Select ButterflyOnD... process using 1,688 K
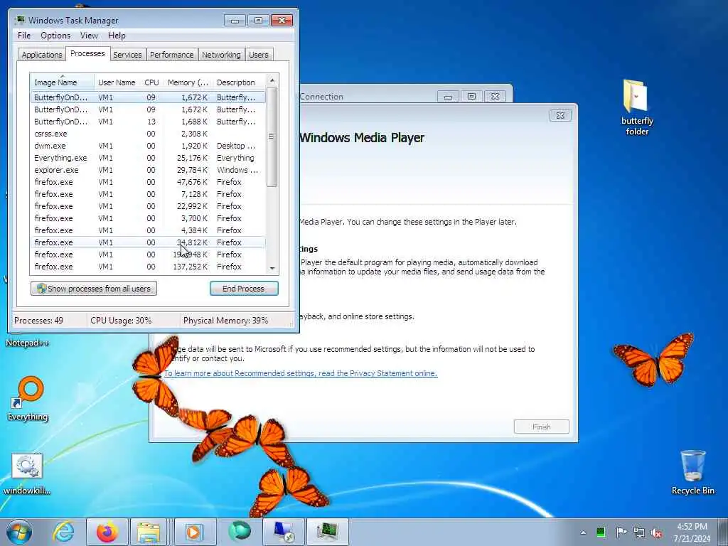This screenshot has width=728, height=546. 149,122
